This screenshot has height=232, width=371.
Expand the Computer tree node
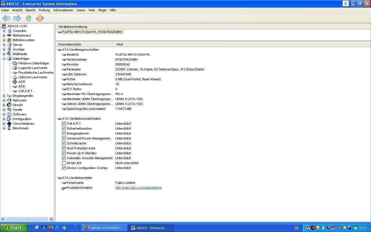point(4,31)
